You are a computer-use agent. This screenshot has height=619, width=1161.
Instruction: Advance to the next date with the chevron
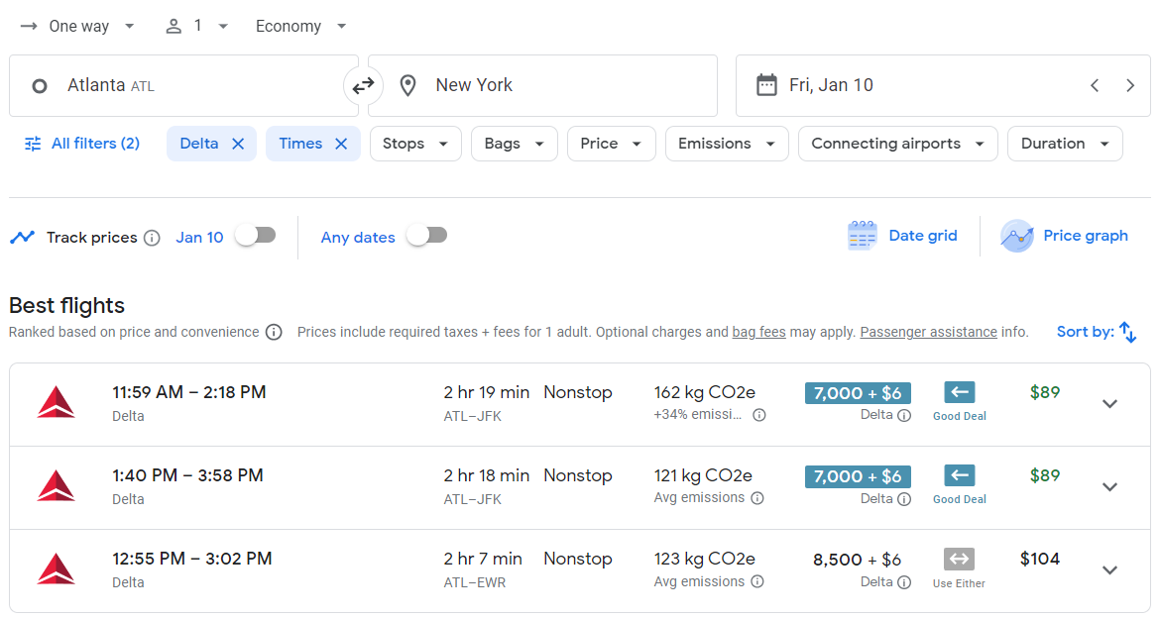click(1130, 85)
